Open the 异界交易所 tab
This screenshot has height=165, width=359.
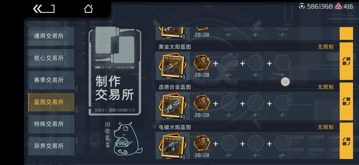click(x=51, y=146)
